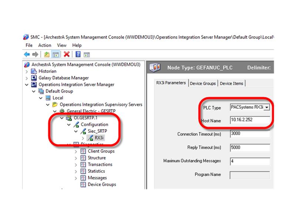Select the Transactions tree item
Screen dimensions: 296x222
(100, 164)
